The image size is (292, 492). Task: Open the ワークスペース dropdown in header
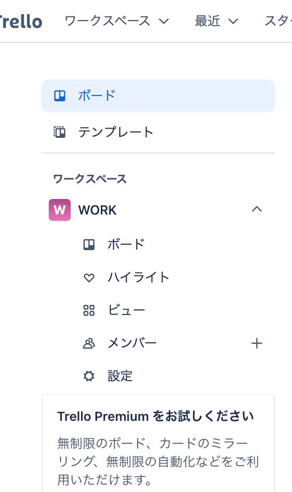coord(117,21)
